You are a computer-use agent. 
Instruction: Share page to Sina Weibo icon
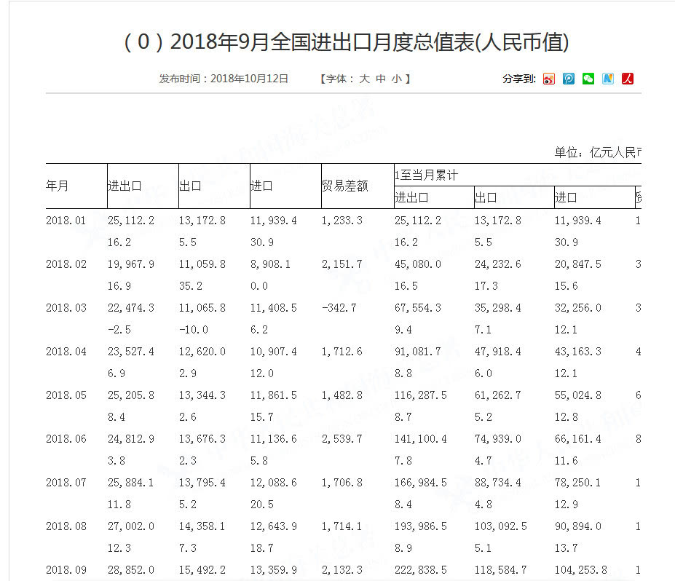coord(549,79)
